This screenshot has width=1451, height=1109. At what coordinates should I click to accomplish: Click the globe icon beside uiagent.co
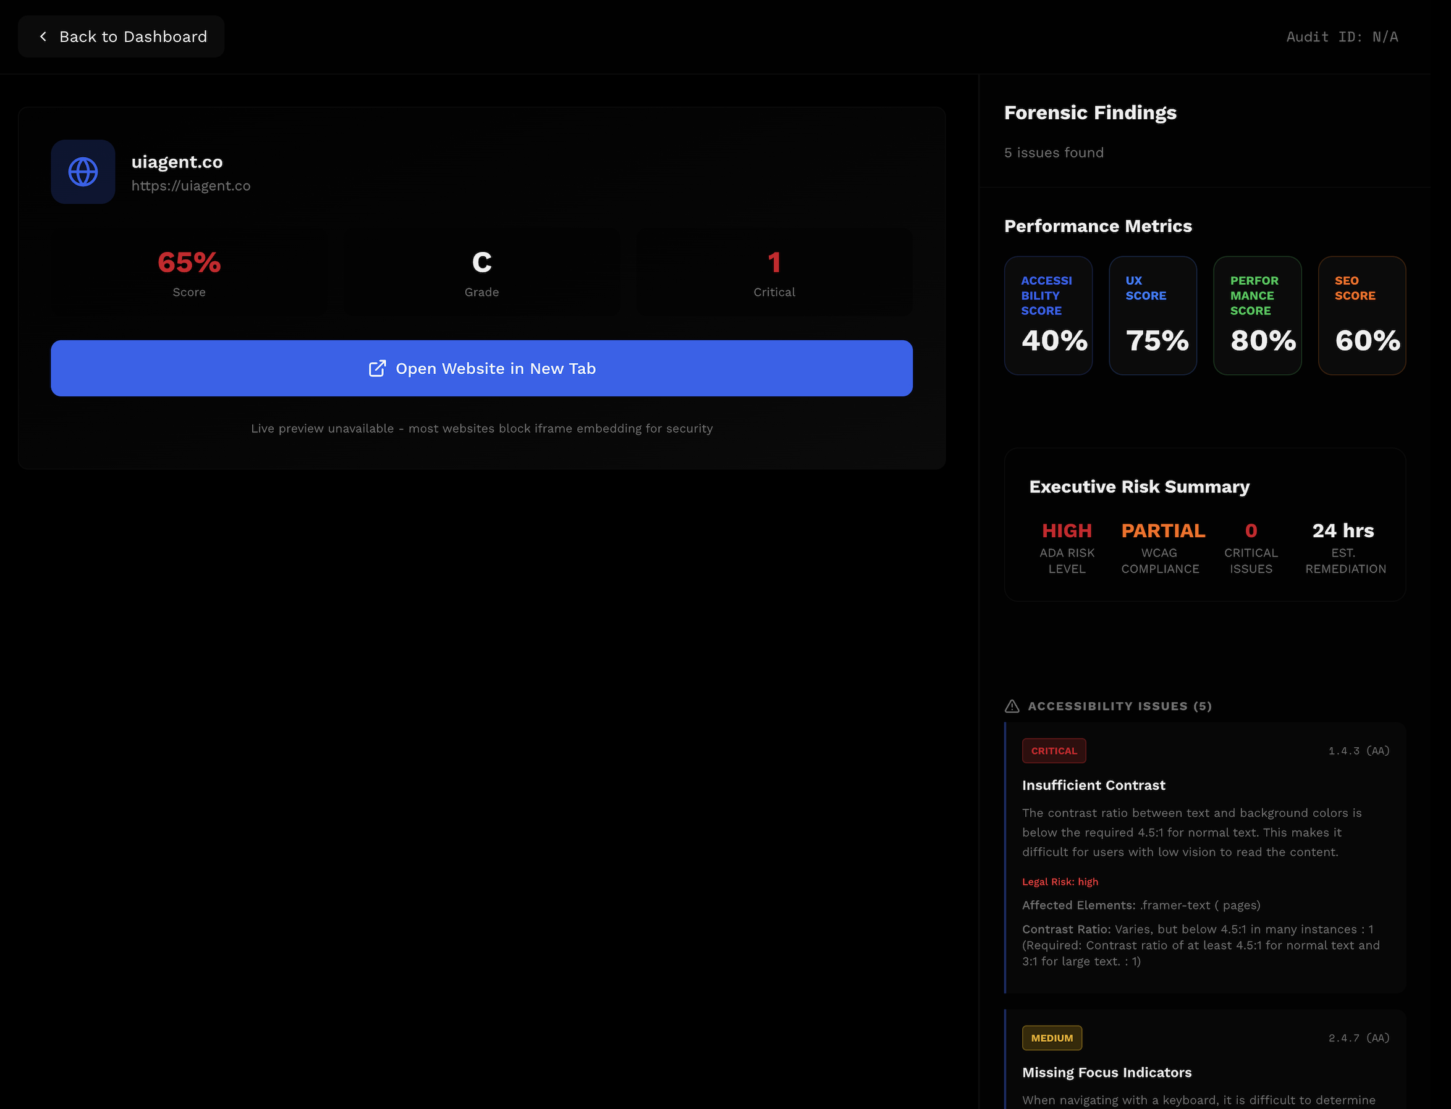pos(83,172)
